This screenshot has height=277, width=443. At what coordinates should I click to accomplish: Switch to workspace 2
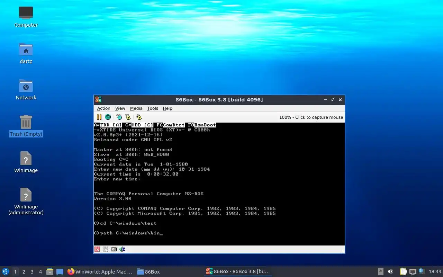pos(24,272)
